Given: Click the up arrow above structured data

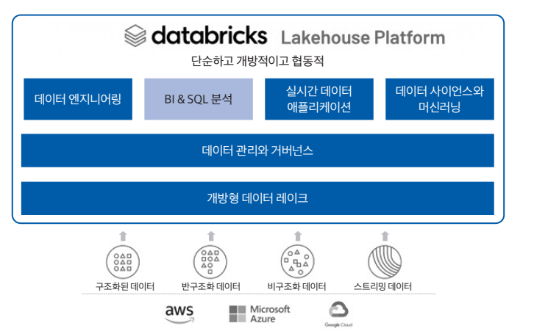Looking at the screenshot, I should tap(122, 236).
